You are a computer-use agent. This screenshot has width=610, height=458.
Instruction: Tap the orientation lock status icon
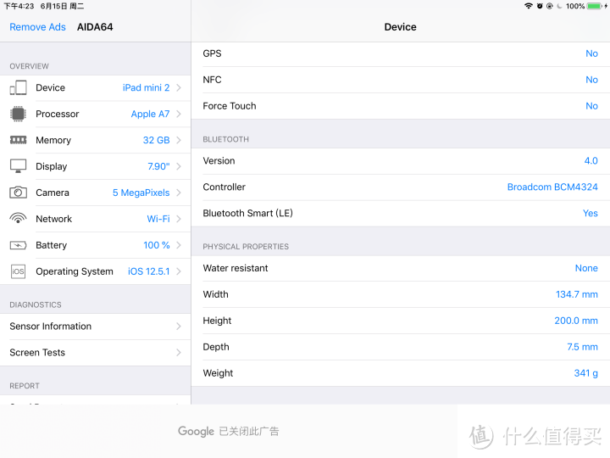tap(549, 6)
